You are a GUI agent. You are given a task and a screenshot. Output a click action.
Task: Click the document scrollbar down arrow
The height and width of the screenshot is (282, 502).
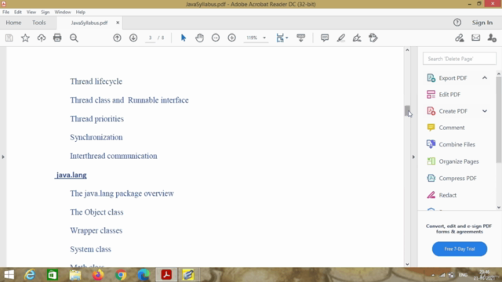(x=407, y=264)
